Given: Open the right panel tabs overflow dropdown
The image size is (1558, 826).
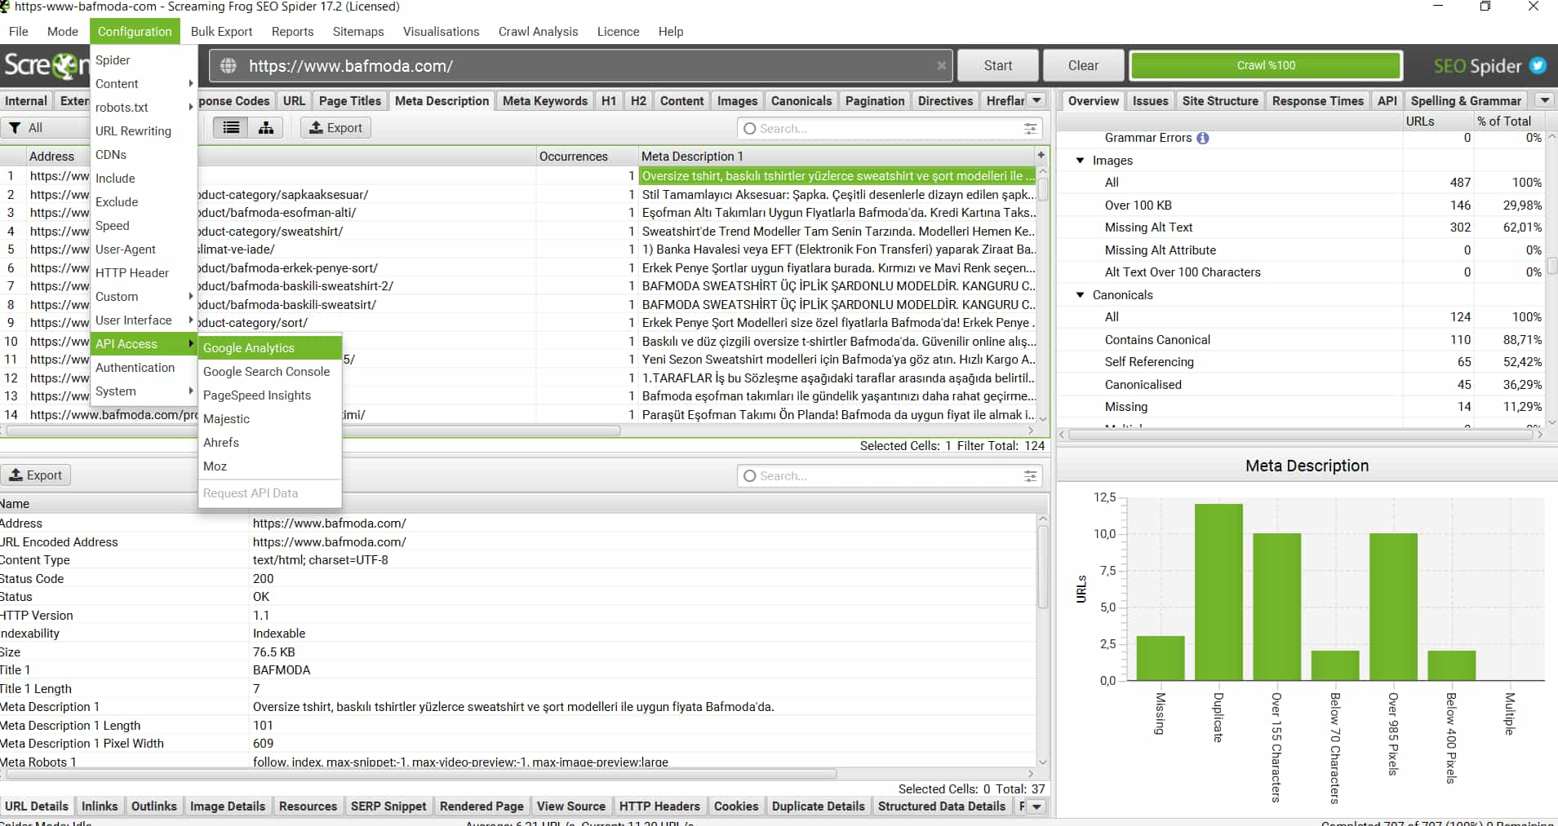Looking at the screenshot, I should point(1544,100).
